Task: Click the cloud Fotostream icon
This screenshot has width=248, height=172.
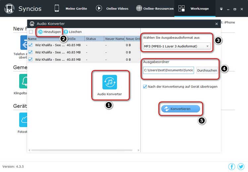Action: [24, 120]
